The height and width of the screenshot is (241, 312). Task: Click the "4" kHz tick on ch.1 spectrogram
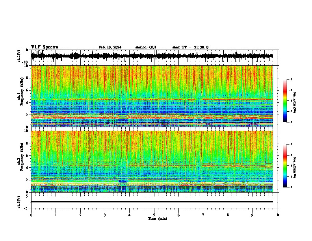(x=28, y=103)
